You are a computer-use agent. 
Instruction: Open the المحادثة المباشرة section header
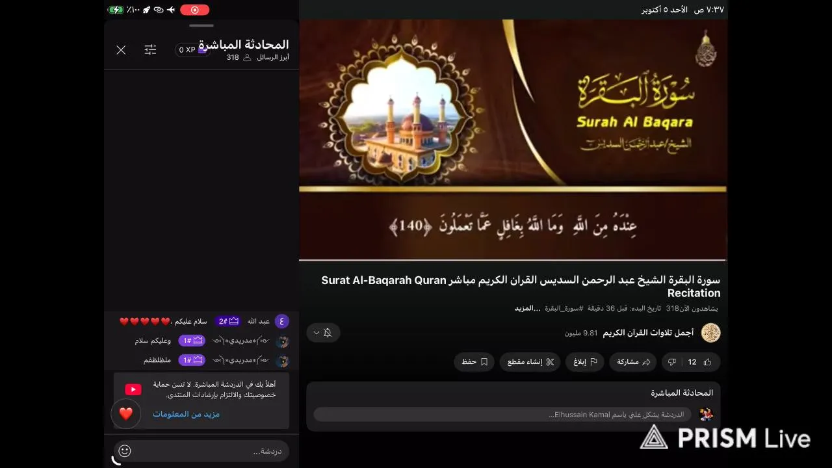coord(682,393)
